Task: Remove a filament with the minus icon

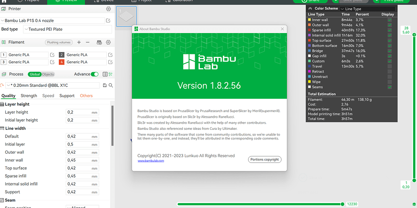Action: coord(87,42)
